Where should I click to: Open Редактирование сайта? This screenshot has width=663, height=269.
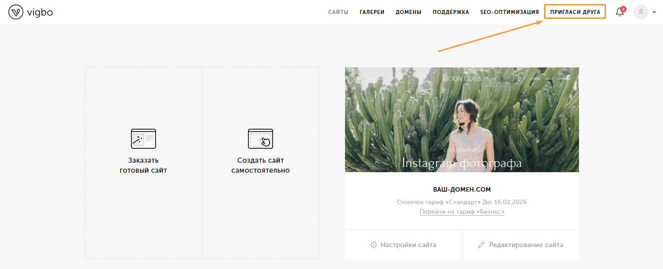tap(520, 245)
